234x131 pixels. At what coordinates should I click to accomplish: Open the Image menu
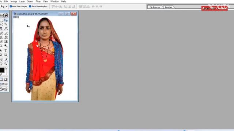point(14,1)
